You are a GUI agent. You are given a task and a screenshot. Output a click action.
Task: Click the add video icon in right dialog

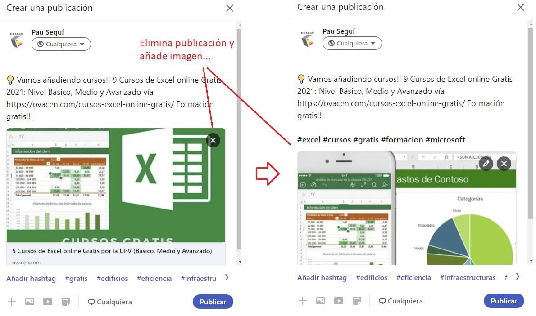pyautogui.click(x=338, y=301)
